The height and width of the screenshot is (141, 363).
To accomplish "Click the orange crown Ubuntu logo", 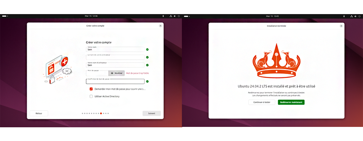I will click(x=276, y=61).
